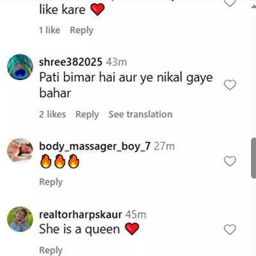Like the partially visible top comment heart

coord(230,3)
